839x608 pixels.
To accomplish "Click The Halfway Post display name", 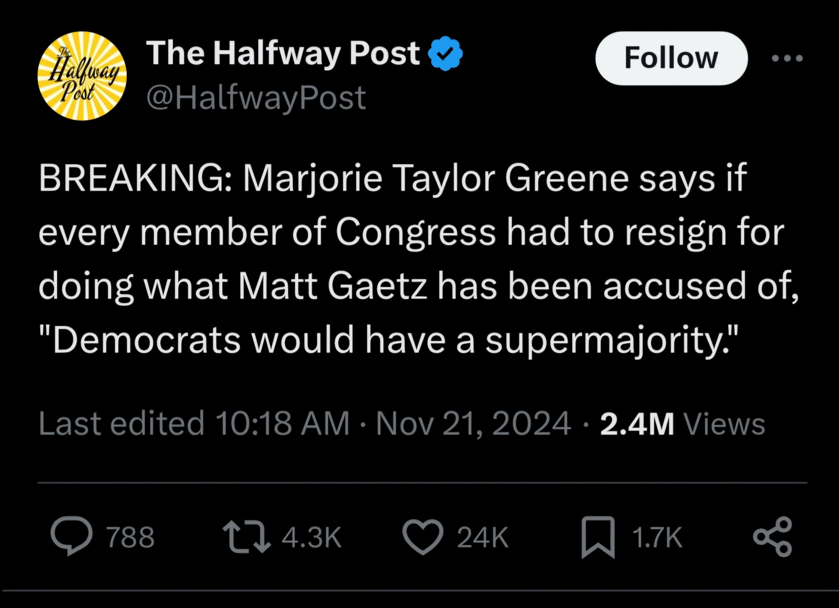I will click(283, 54).
